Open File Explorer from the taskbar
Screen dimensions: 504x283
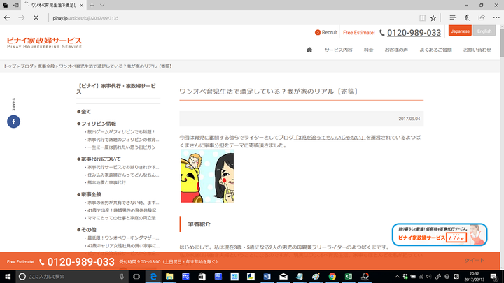169,276
